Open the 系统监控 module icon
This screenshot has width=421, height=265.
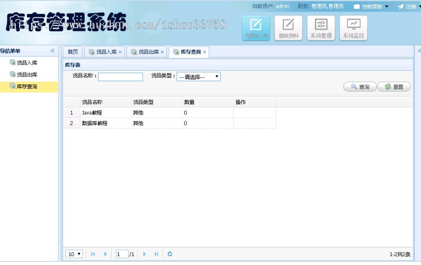(x=353, y=28)
